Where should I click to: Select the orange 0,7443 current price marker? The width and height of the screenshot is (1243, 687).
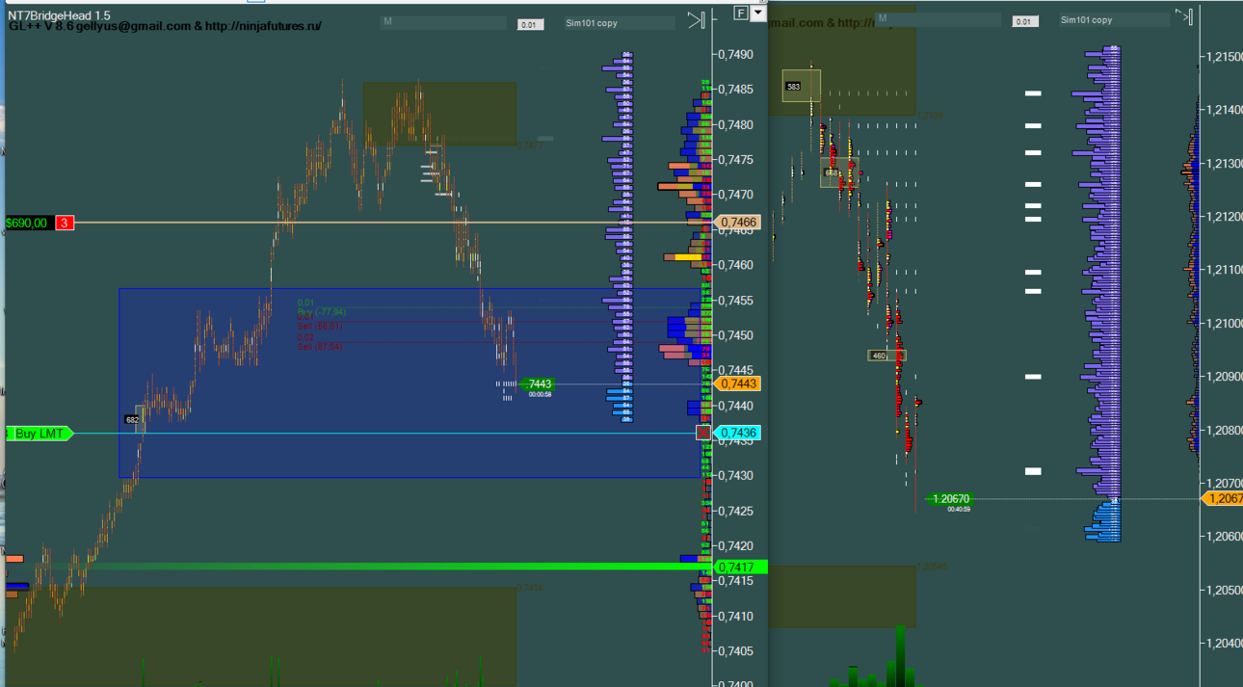tap(737, 383)
